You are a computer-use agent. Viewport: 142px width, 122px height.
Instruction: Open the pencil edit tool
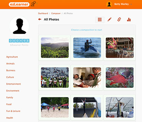point(110,19)
